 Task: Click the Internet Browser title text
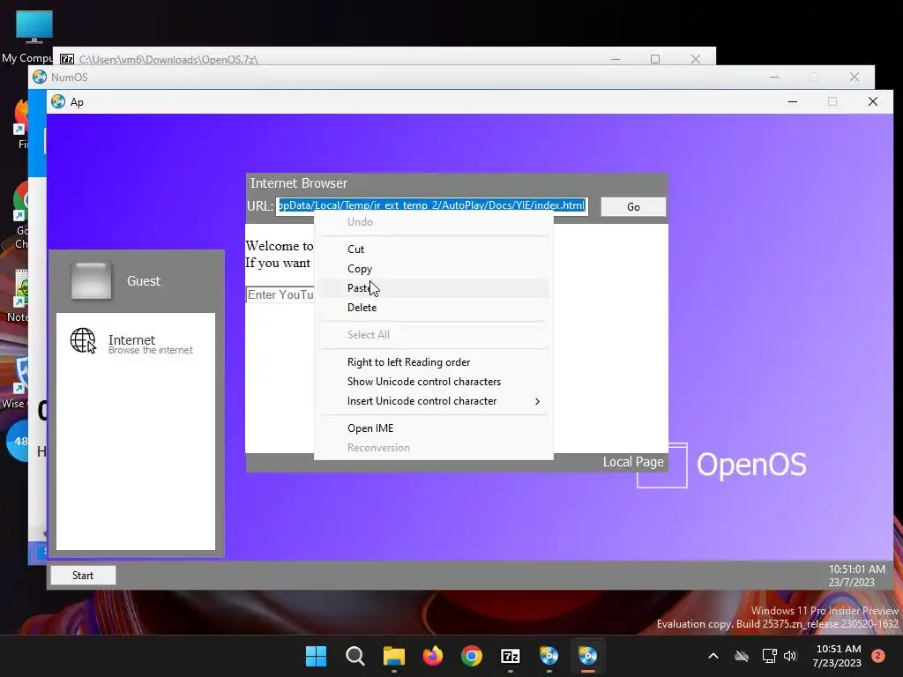[x=298, y=183]
